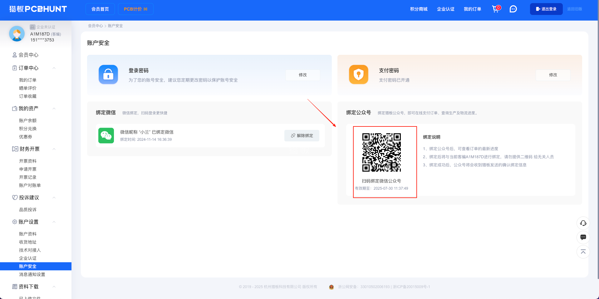Image resolution: width=599 pixels, height=299 pixels.
Task: Click the chat message bubble icon in header
Action: tap(513, 9)
